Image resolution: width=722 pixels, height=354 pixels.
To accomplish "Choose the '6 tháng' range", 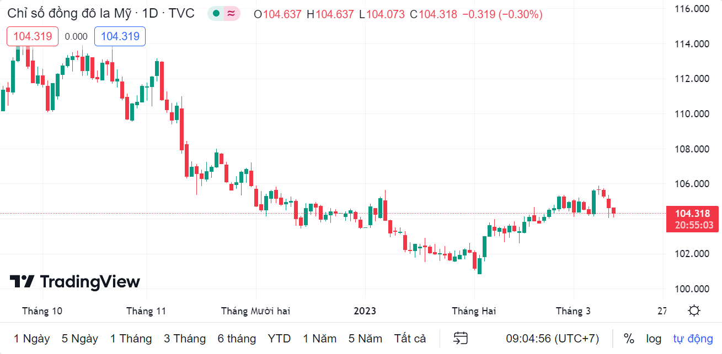I will point(237,338).
